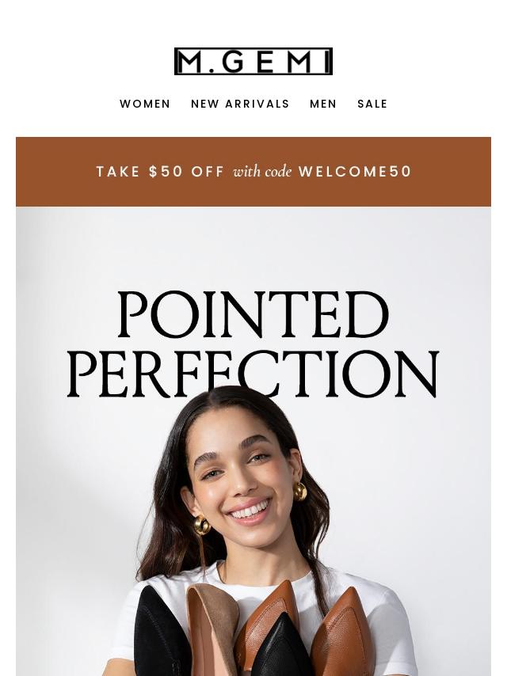The image size is (507, 676).
Task: Click the higher gold hoop earring
Action: click(300, 491)
